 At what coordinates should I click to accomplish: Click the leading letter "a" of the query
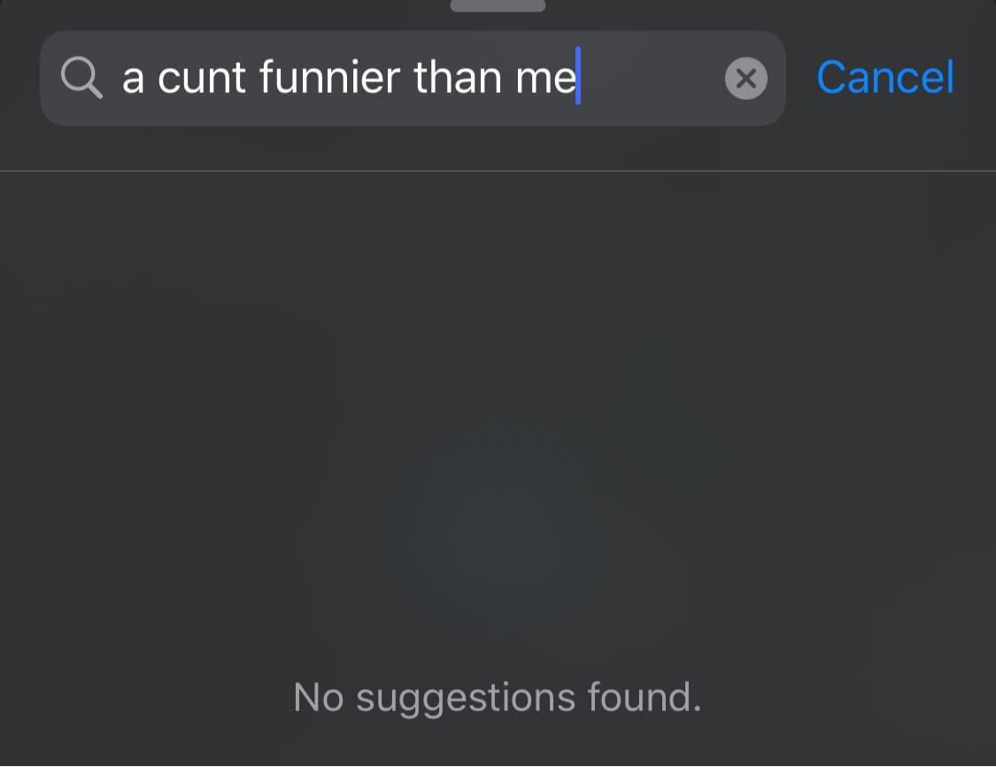(x=132, y=81)
